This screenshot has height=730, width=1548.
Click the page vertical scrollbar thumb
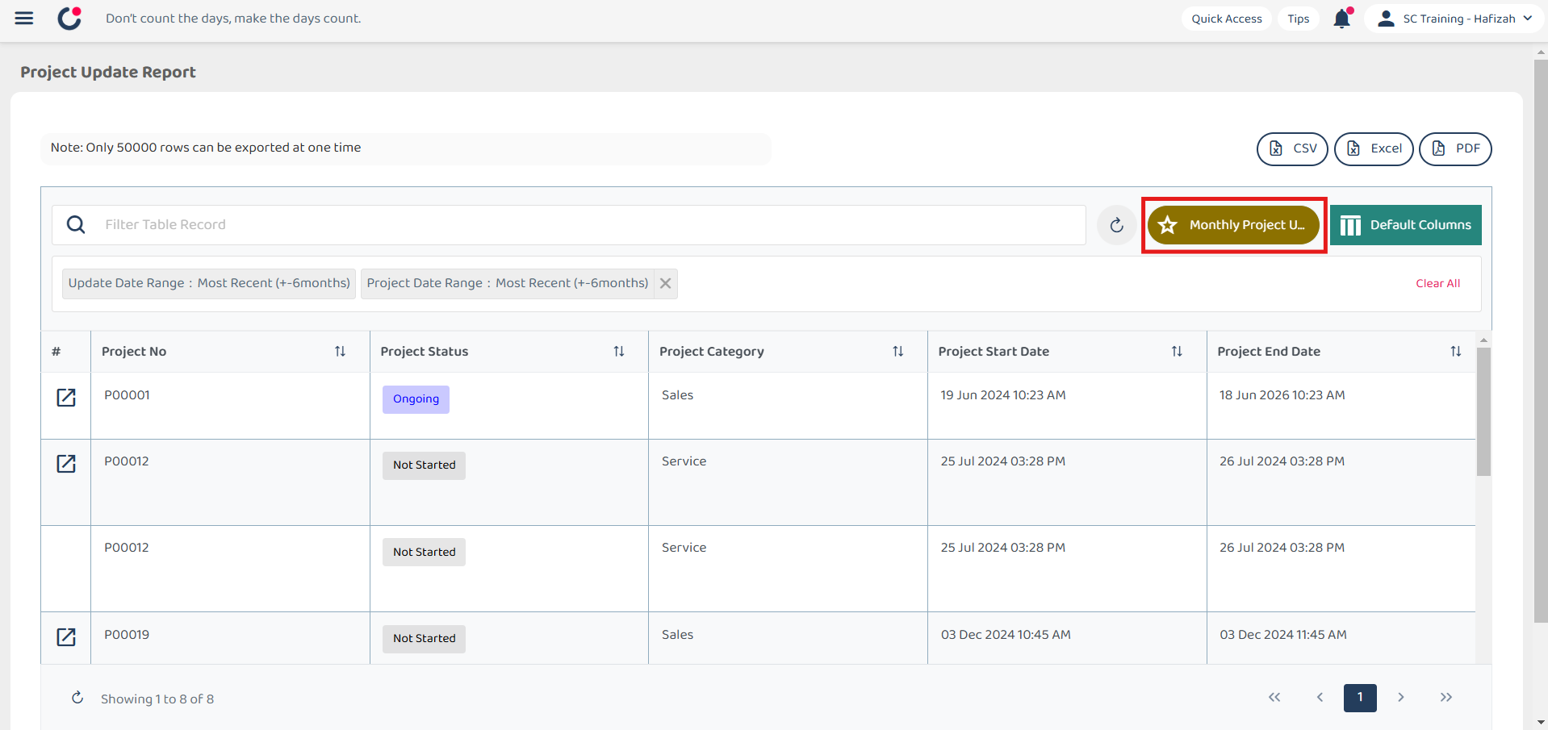[x=1541, y=340]
